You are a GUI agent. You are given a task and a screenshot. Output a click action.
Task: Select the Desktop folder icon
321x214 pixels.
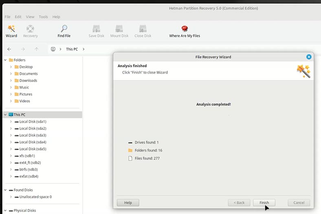17,67
